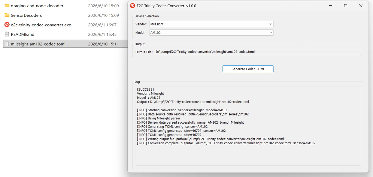Click the 'Starting conversion' log line
The image size is (373, 177).
pos(182,110)
